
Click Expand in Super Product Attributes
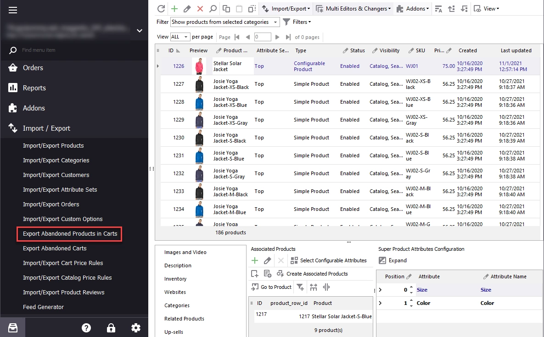tap(393, 260)
